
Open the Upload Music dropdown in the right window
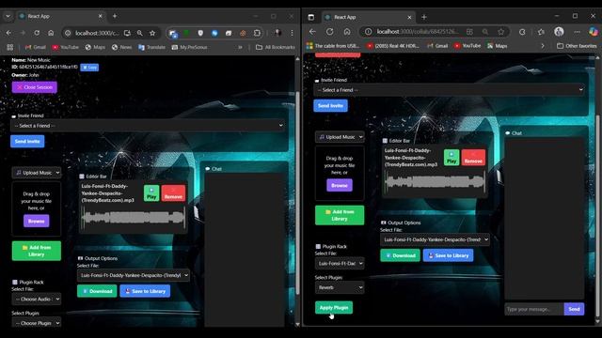tap(340, 137)
